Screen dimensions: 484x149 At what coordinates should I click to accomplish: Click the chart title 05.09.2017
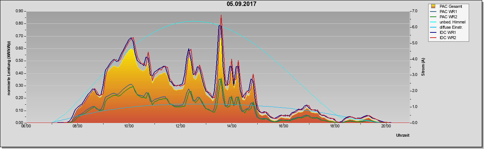coord(241,4)
